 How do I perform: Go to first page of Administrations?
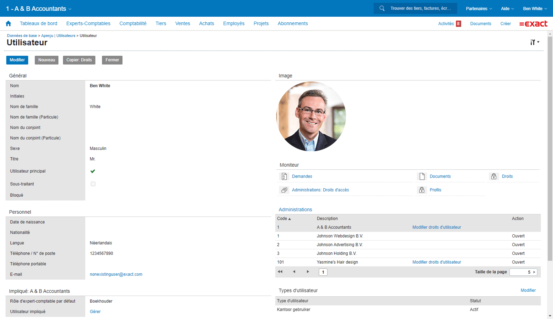point(280,272)
